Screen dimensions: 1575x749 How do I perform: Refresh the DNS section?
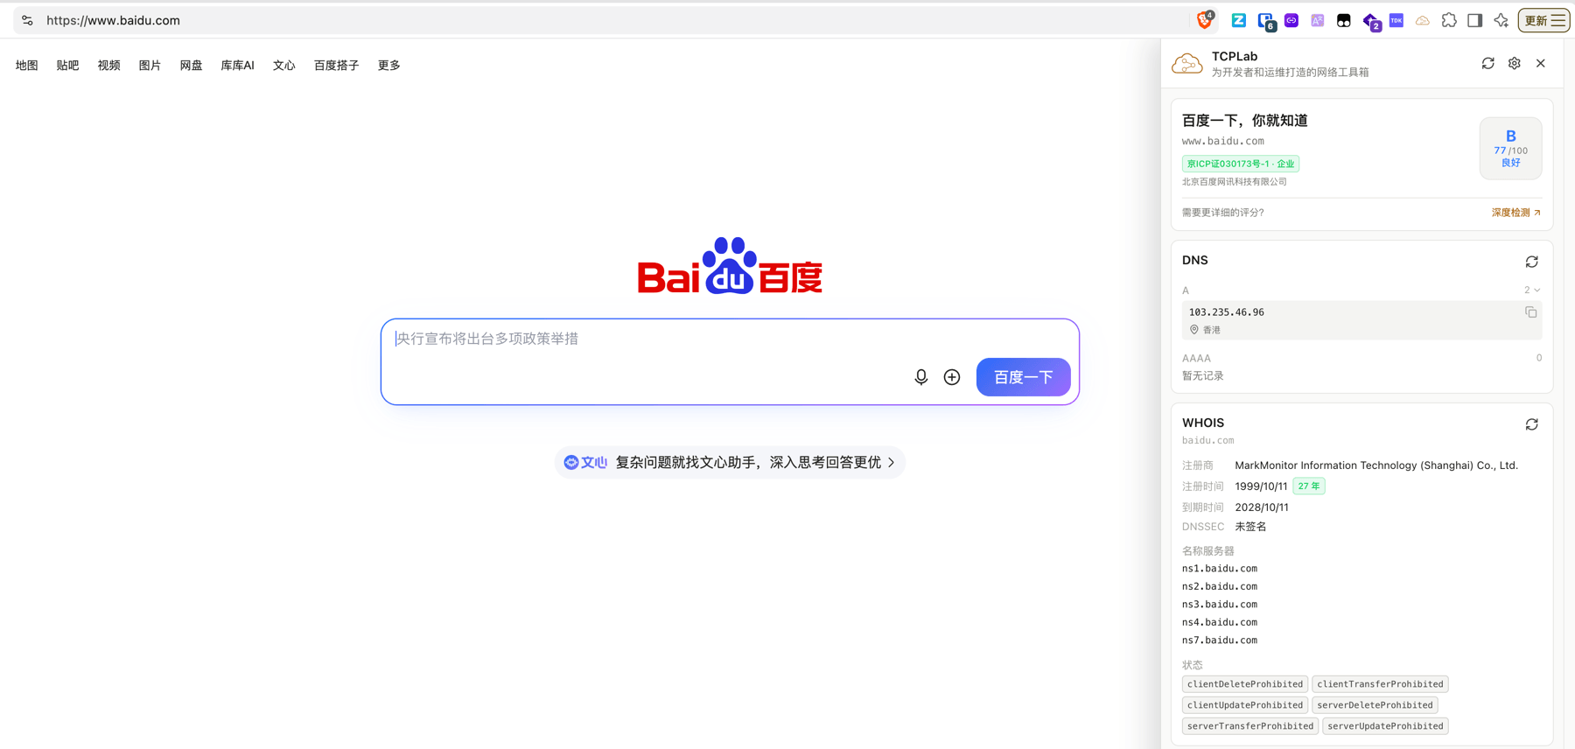tap(1531, 262)
